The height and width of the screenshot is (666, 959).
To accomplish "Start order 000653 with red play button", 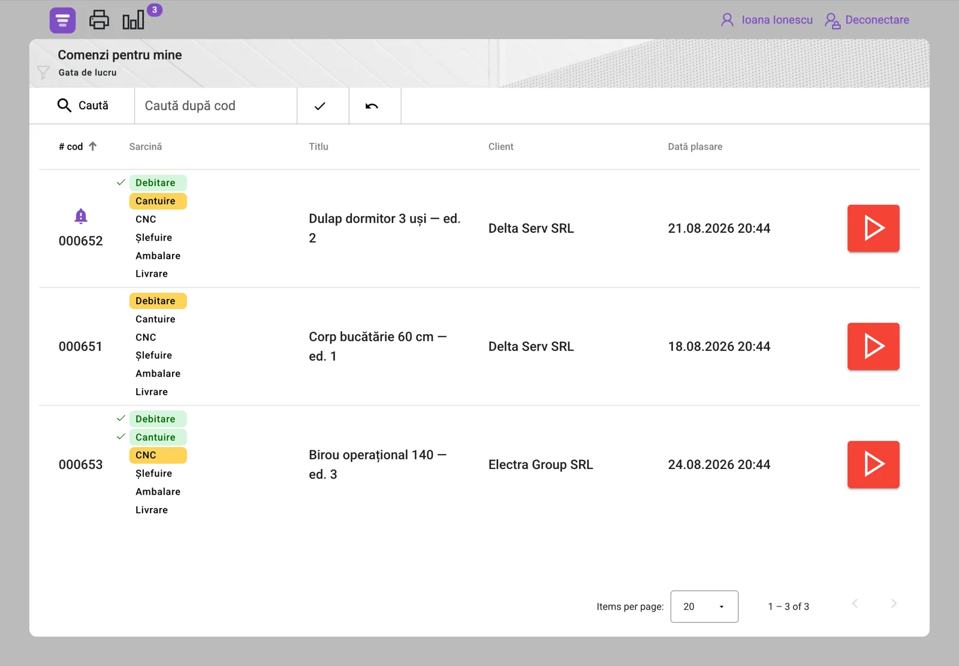I will tap(873, 464).
